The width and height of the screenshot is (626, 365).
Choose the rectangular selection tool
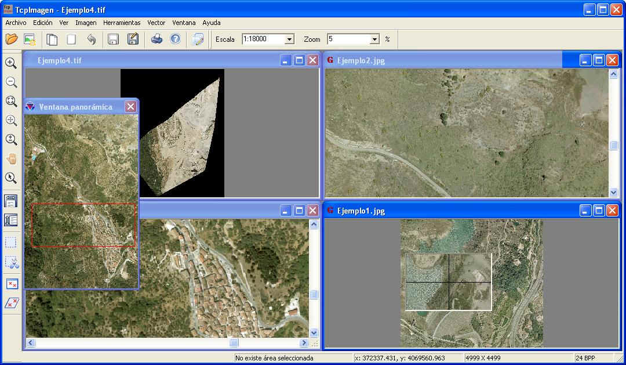pyautogui.click(x=11, y=242)
